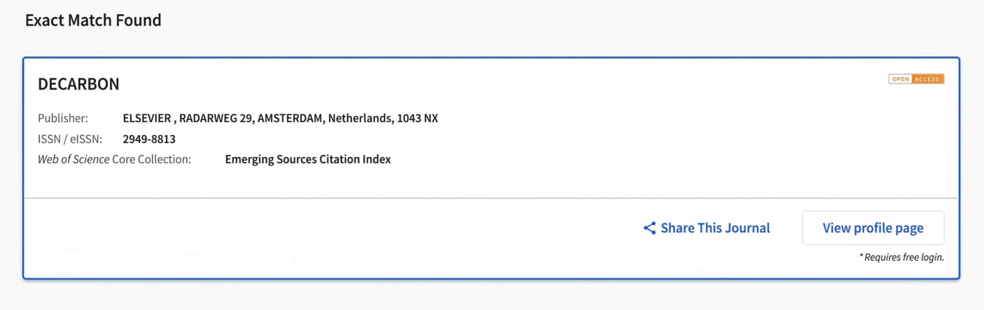Click the share icon beside Share This Journal
This screenshot has width=984, height=310.
[x=649, y=228]
